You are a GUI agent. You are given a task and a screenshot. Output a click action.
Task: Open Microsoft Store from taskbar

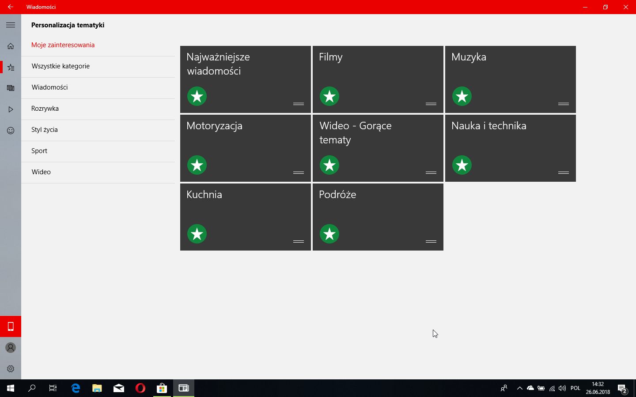(162, 388)
